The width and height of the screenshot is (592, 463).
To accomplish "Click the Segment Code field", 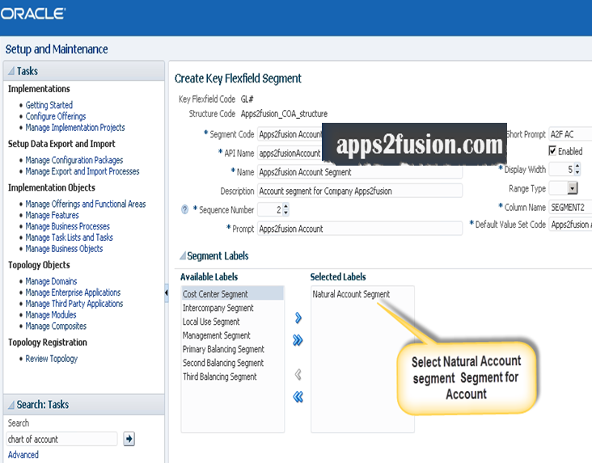I will point(290,134).
